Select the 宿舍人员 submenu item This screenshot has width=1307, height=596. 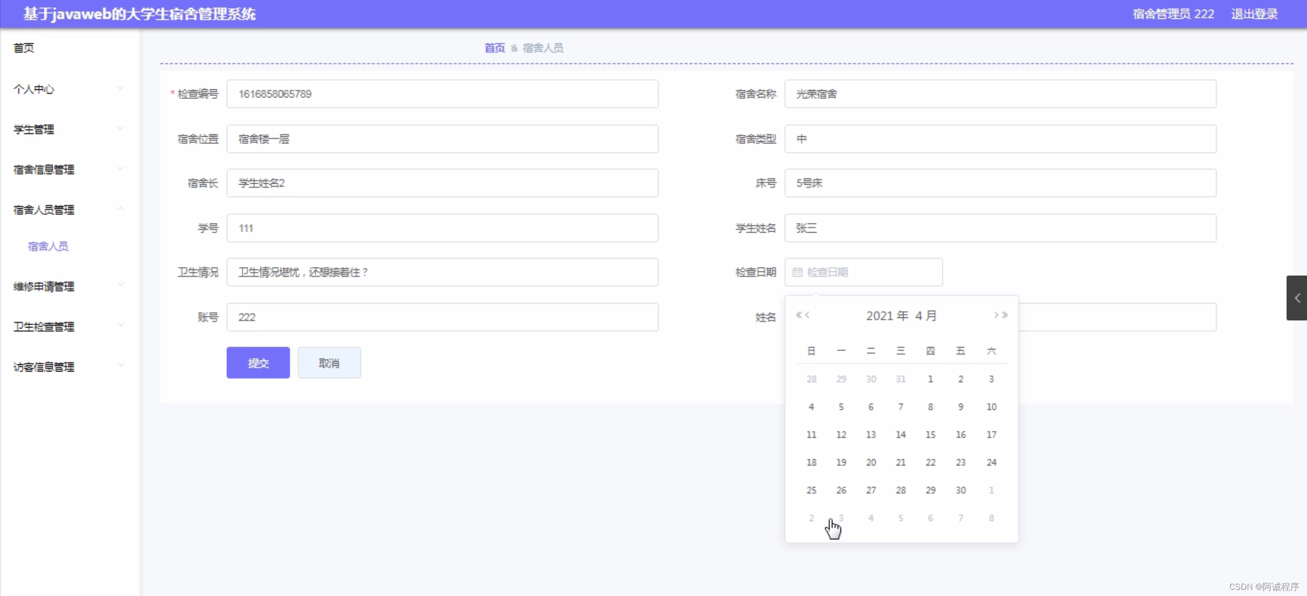(x=48, y=246)
